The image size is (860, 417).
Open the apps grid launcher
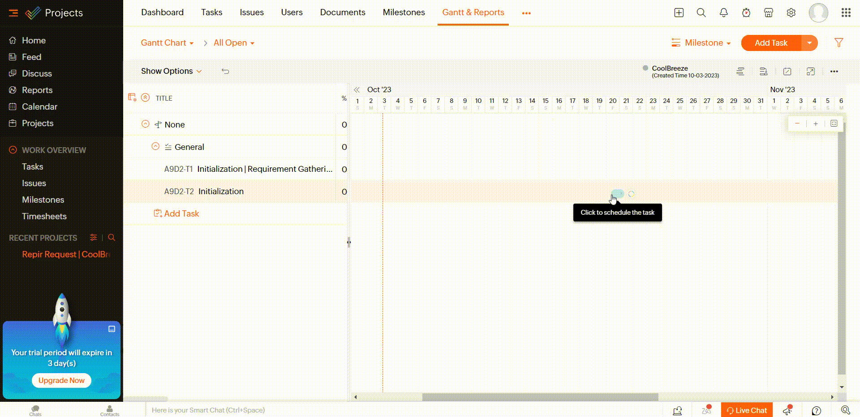[846, 13]
